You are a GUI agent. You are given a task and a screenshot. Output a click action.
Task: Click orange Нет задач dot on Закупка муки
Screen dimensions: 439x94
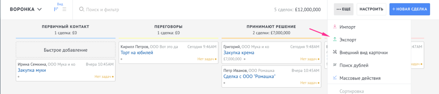coord(113,77)
